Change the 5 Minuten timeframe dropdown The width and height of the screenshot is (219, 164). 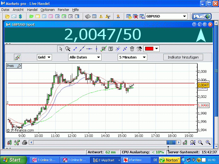click(132, 57)
